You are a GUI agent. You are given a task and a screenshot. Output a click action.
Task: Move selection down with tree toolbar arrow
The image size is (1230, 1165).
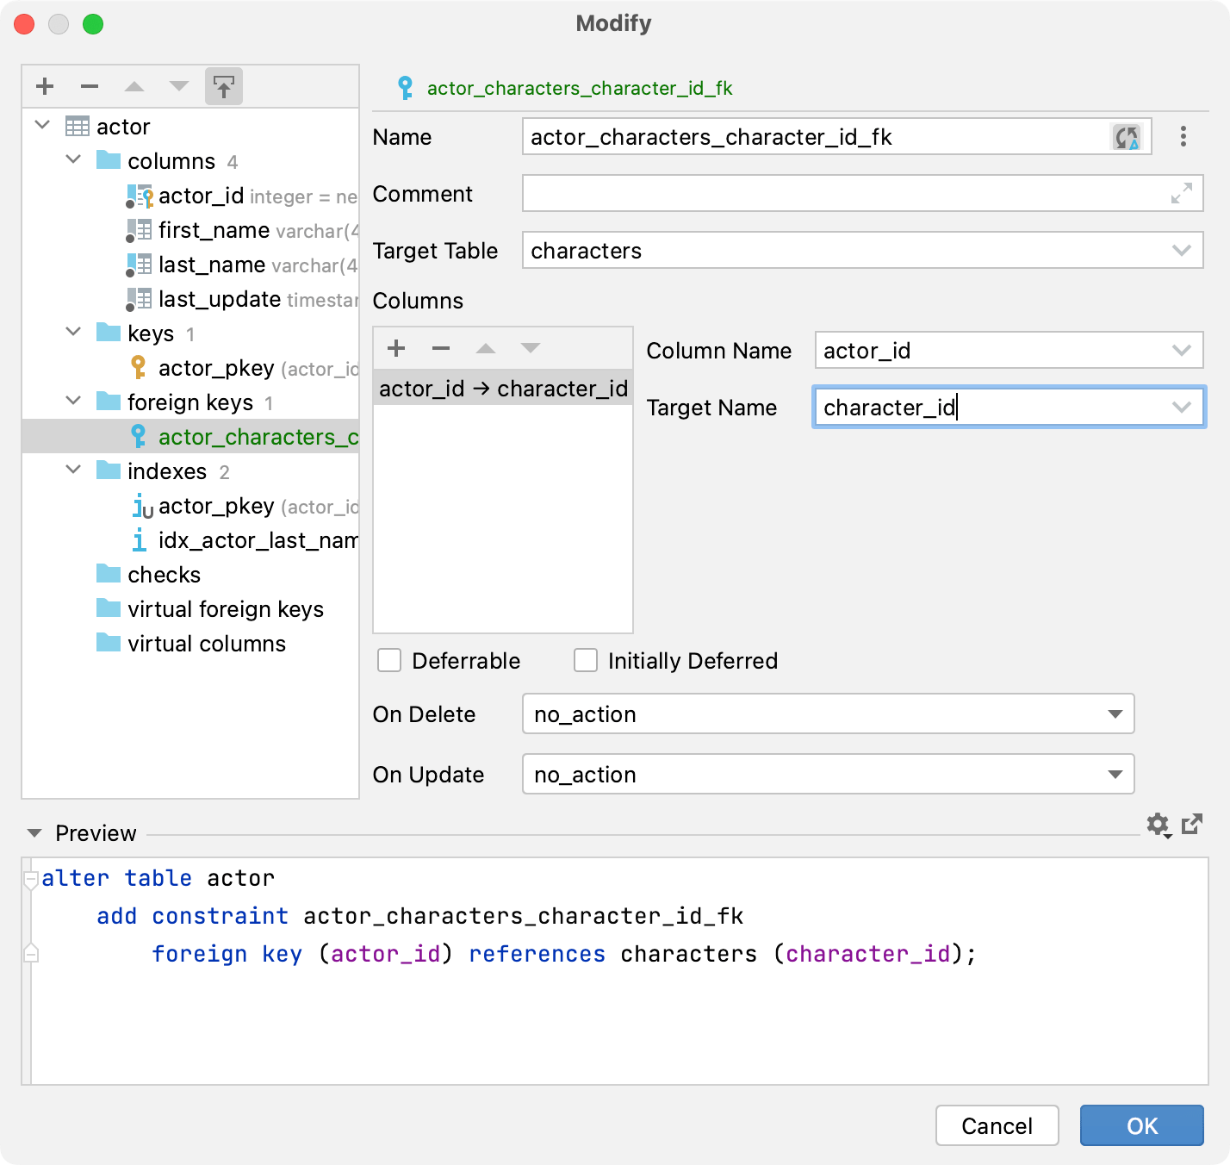178,86
